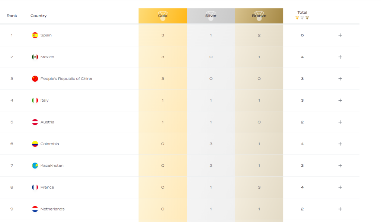The height and width of the screenshot is (222, 381).
Task: Click the Colombia flag icon
Action: point(35,144)
